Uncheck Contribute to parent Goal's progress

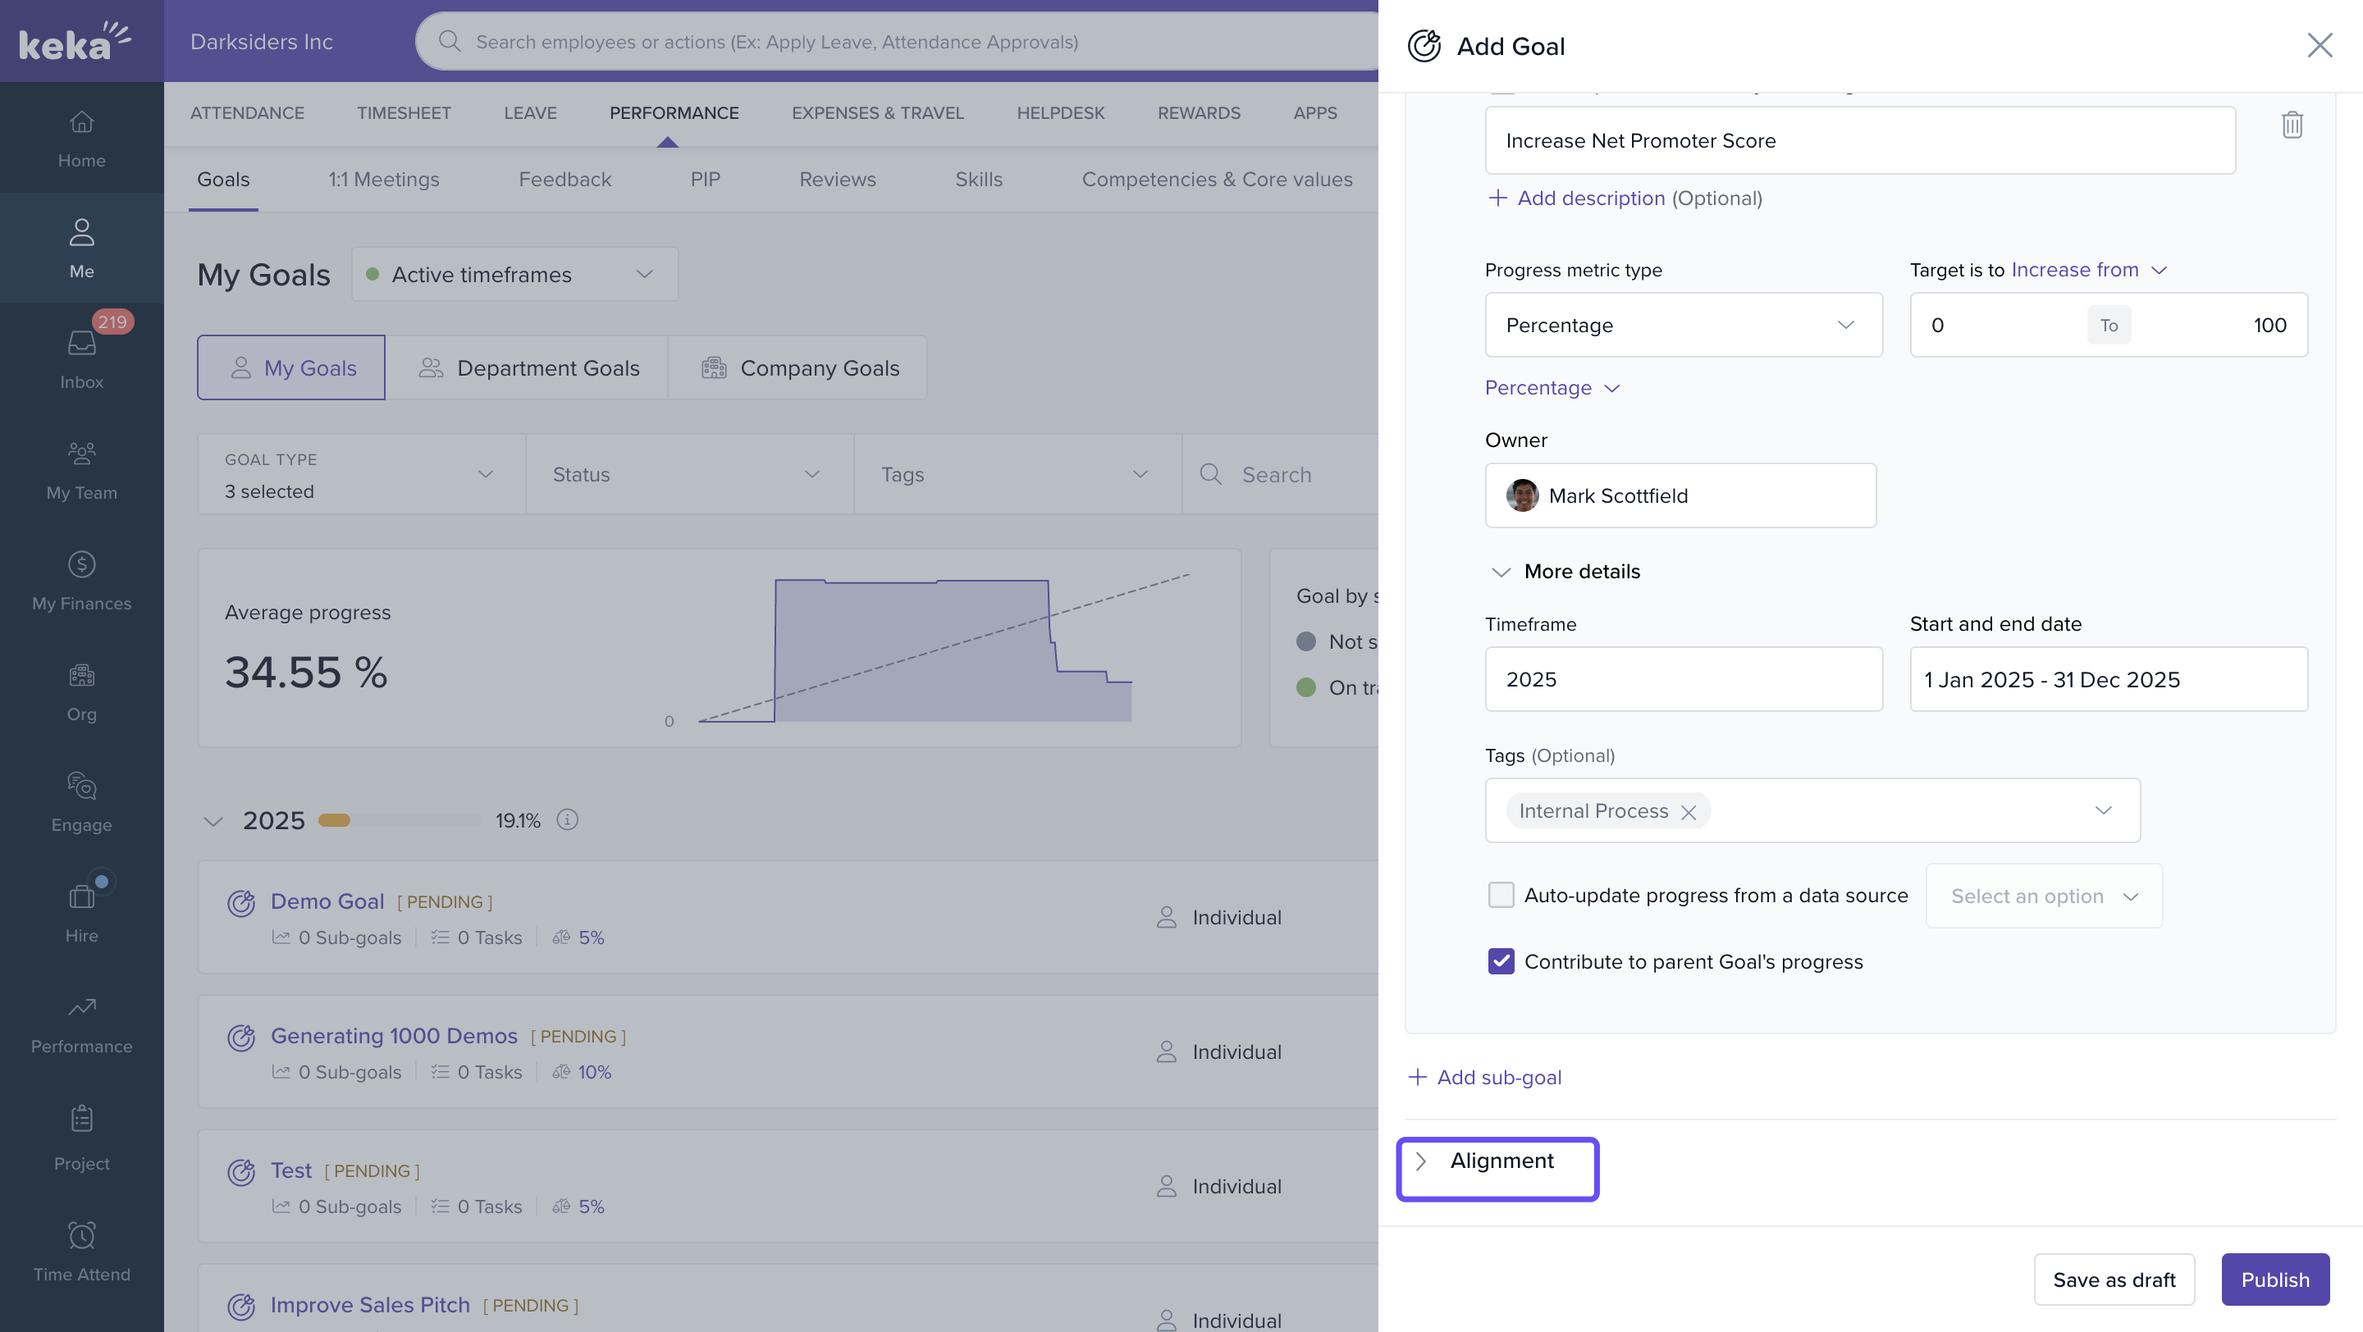[1501, 960]
